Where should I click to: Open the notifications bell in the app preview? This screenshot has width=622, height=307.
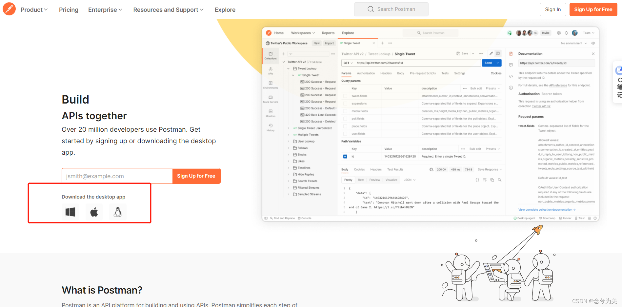point(566,33)
